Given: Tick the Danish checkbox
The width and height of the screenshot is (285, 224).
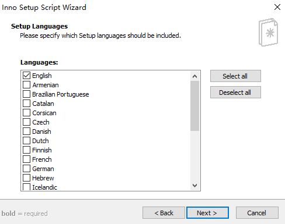Looking at the screenshot, I should 26,131.
